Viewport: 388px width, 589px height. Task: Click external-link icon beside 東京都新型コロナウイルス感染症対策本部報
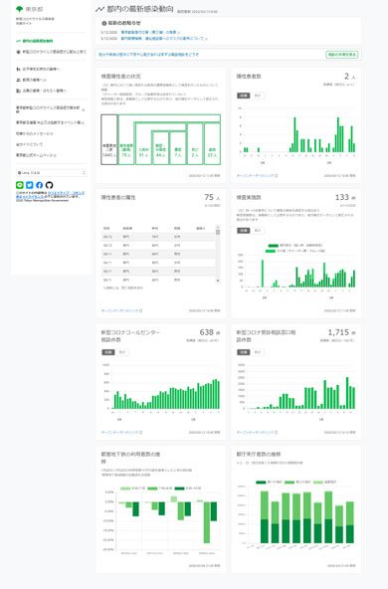[x=83, y=110]
